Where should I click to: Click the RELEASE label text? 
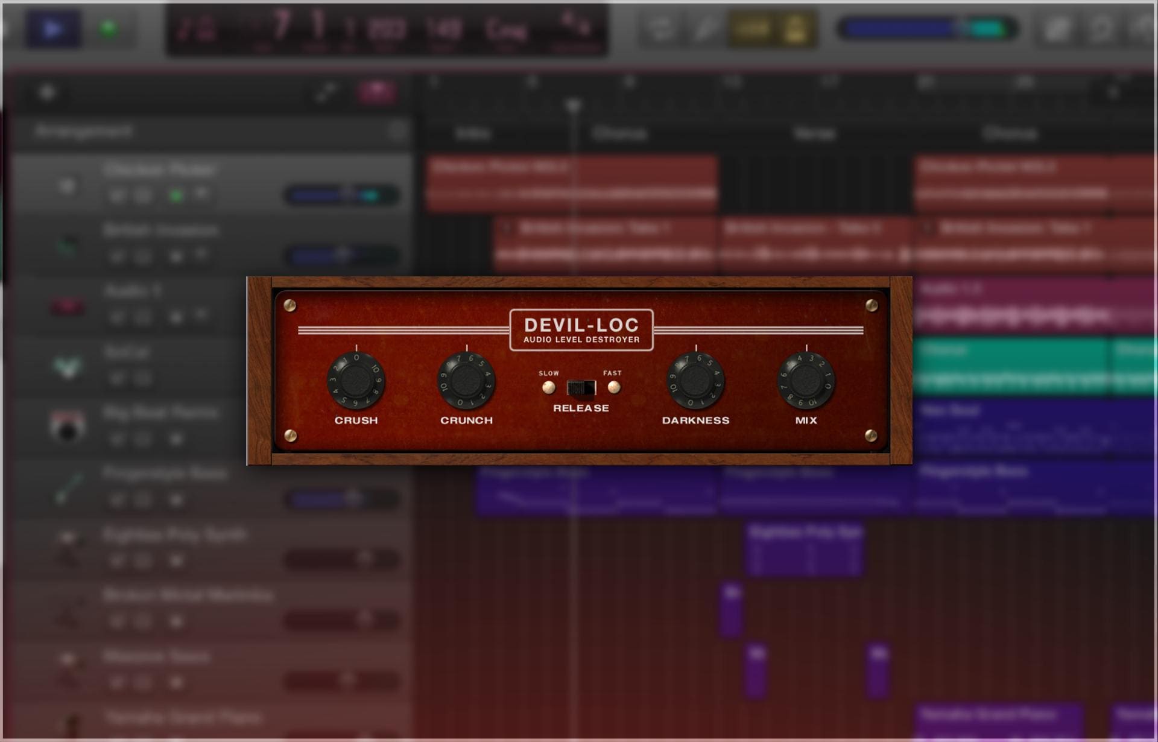click(x=581, y=408)
